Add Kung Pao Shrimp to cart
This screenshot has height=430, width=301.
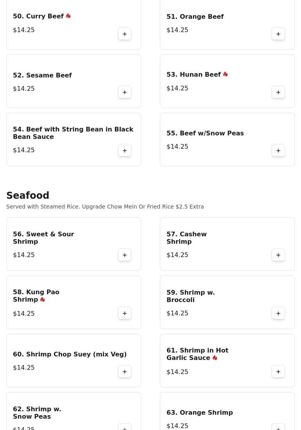click(x=125, y=313)
